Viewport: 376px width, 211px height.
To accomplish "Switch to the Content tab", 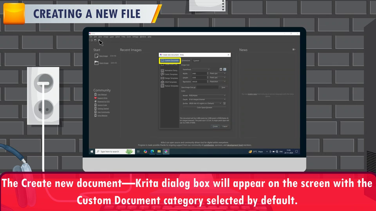I will tap(196, 61).
